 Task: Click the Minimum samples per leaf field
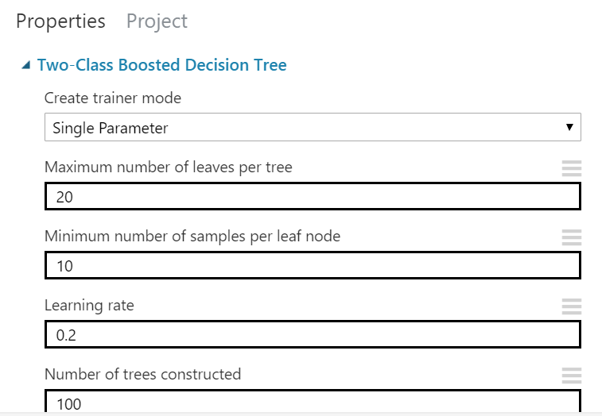pyautogui.click(x=312, y=266)
